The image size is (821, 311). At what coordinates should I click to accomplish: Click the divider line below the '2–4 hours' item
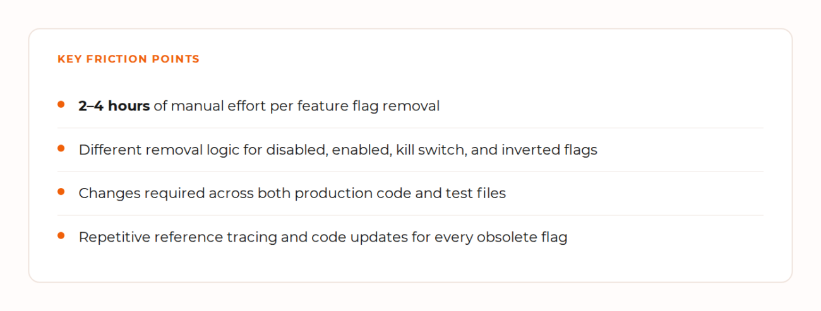tap(410, 128)
